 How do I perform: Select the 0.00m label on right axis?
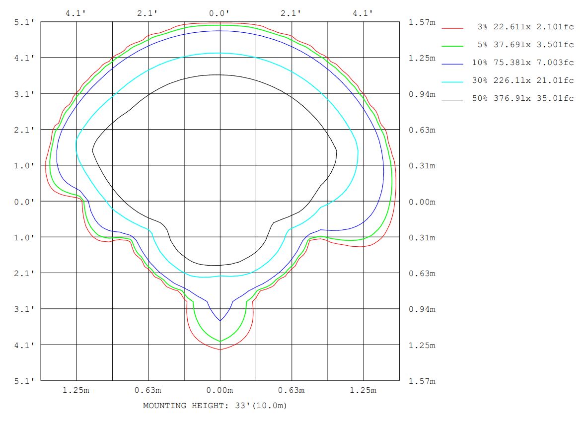pos(422,202)
